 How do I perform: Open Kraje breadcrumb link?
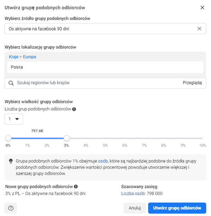(13, 57)
